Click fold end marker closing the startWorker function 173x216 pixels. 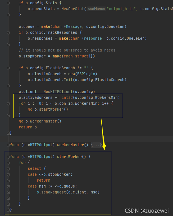tap(8, 210)
